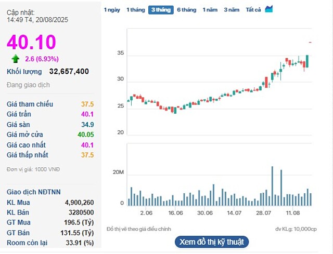Viewport: 333px width, 254px height.
Task: Switch to the 1 ngày chart range
Action: (112, 10)
